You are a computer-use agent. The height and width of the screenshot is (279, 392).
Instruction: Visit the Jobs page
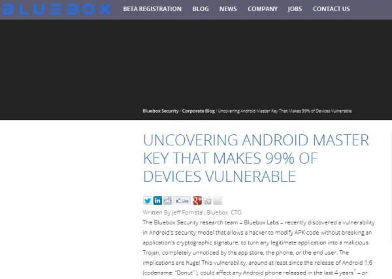point(295,9)
